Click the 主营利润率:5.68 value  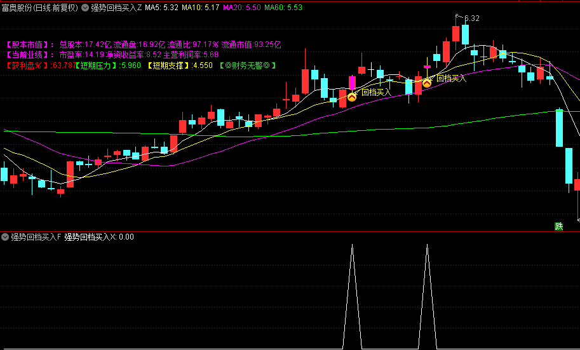point(191,55)
